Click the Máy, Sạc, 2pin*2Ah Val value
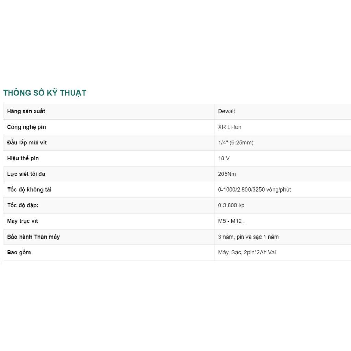 tap(247, 252)
